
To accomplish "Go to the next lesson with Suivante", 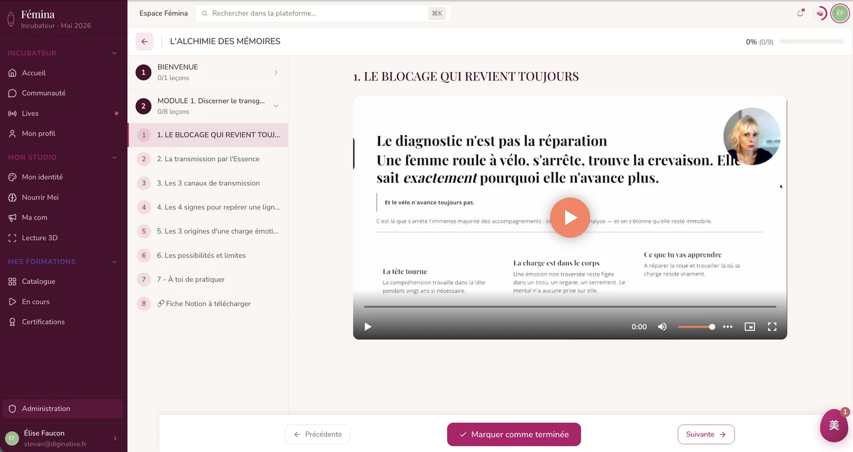I will (x=706, y=434).
